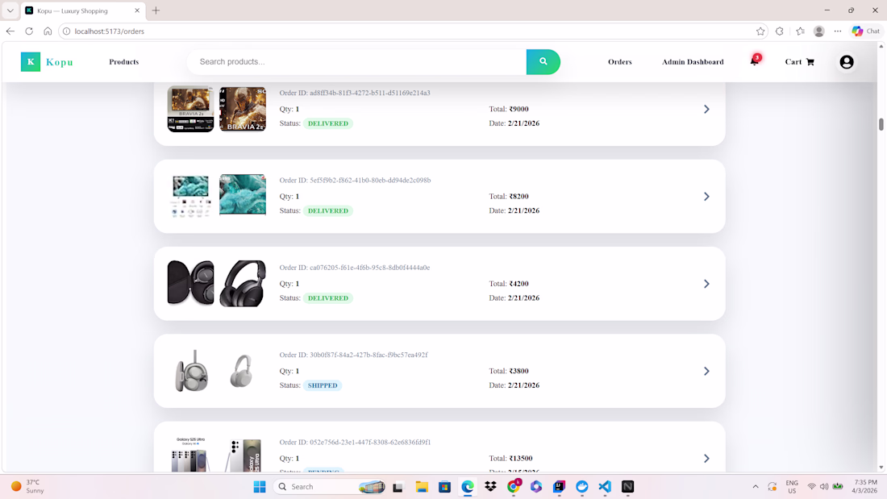This screenshot has width=887, height=499.
Task: Click order ID starting ca076205
Action: tap(355, 268)
